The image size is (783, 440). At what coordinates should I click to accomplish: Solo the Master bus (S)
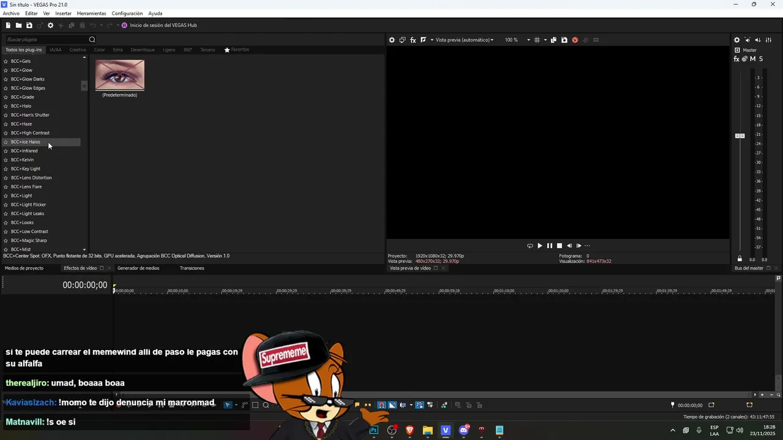760,59
